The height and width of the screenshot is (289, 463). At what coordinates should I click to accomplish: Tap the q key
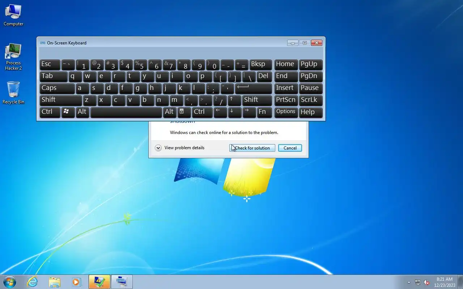click(75, 77)
